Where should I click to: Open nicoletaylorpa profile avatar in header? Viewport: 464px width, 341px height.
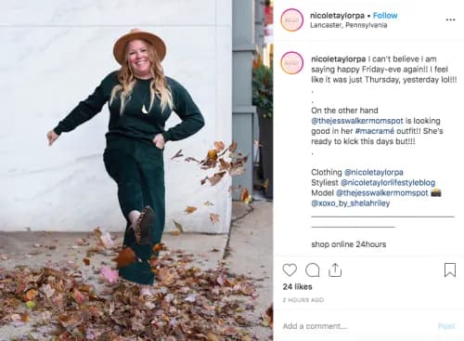click(291, 20)
